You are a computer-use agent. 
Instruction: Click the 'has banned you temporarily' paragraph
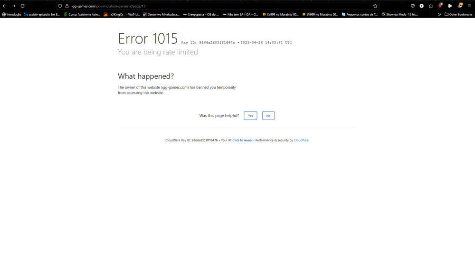[177, 90]
